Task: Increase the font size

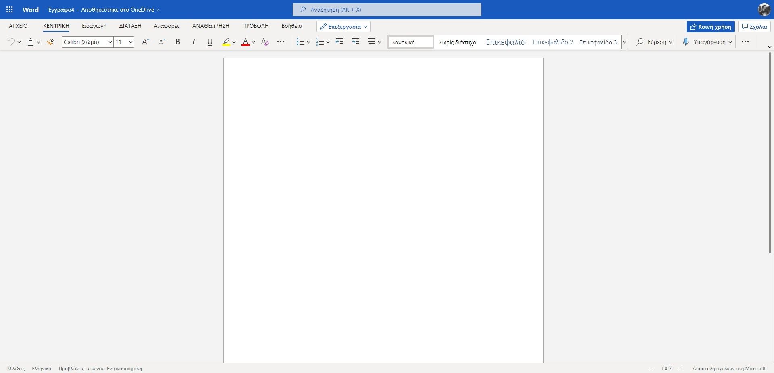Action: [x=145, y=41]
